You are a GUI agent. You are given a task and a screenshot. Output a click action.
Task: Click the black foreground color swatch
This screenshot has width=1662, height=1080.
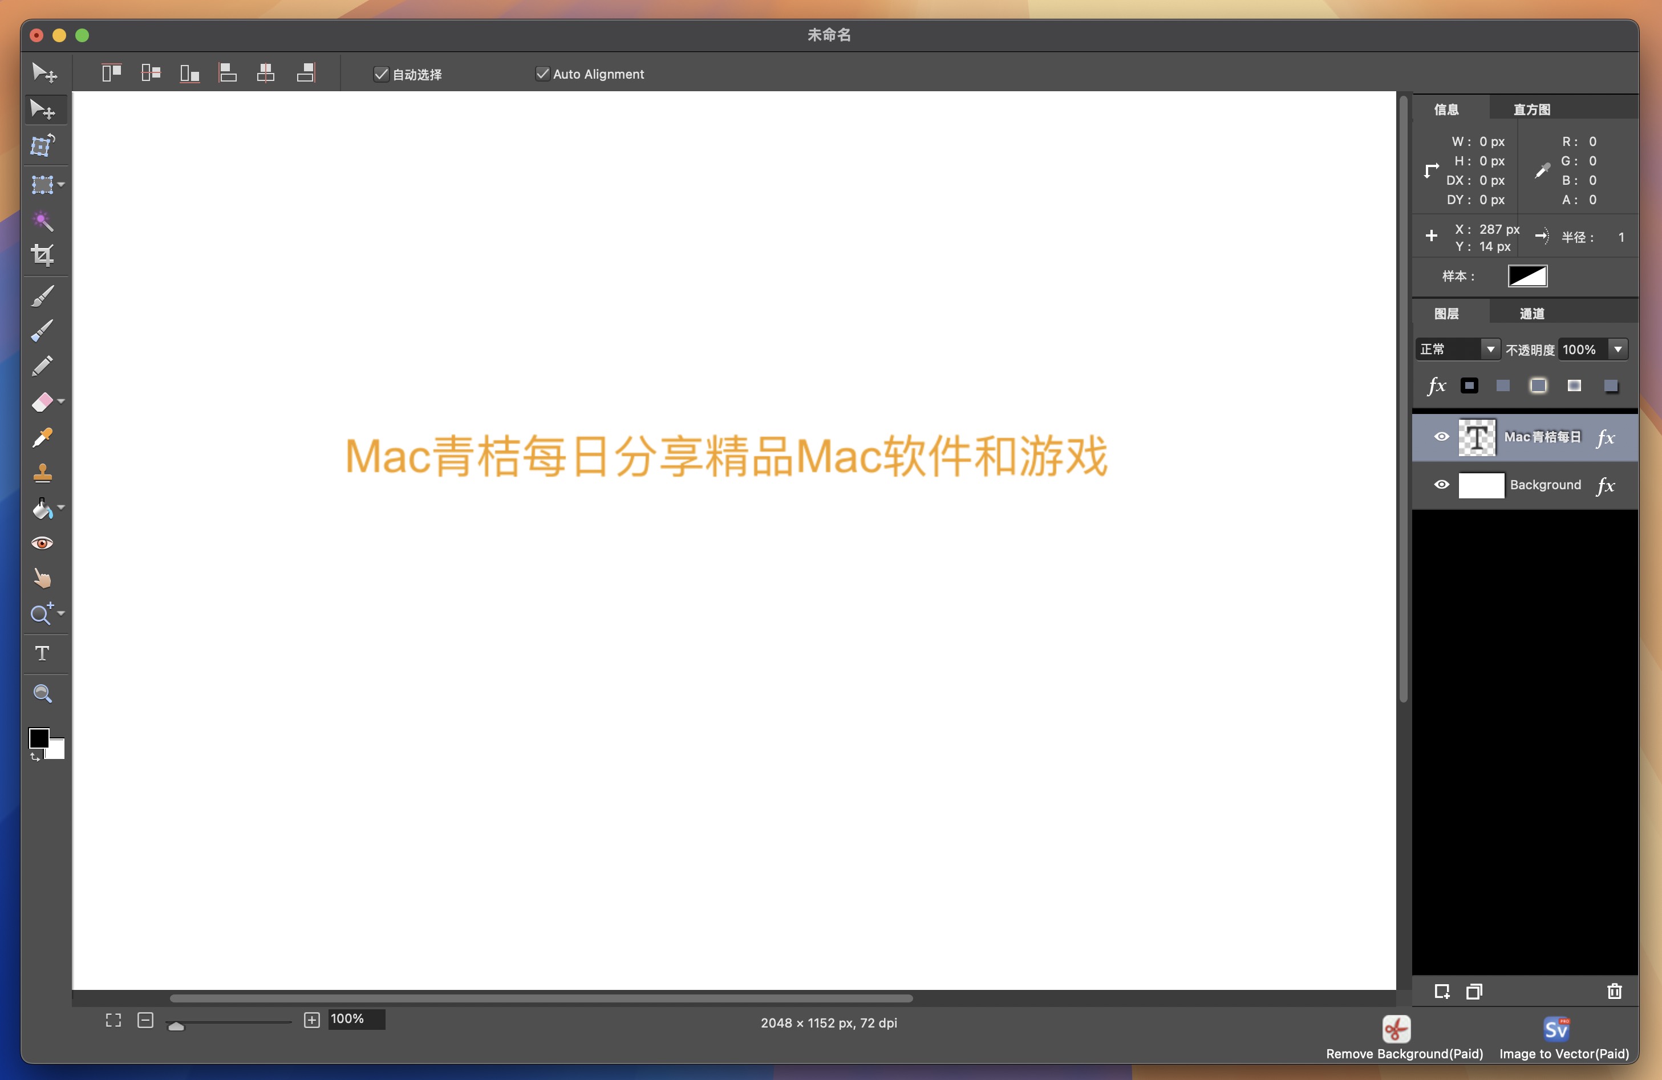click(38, 738)
